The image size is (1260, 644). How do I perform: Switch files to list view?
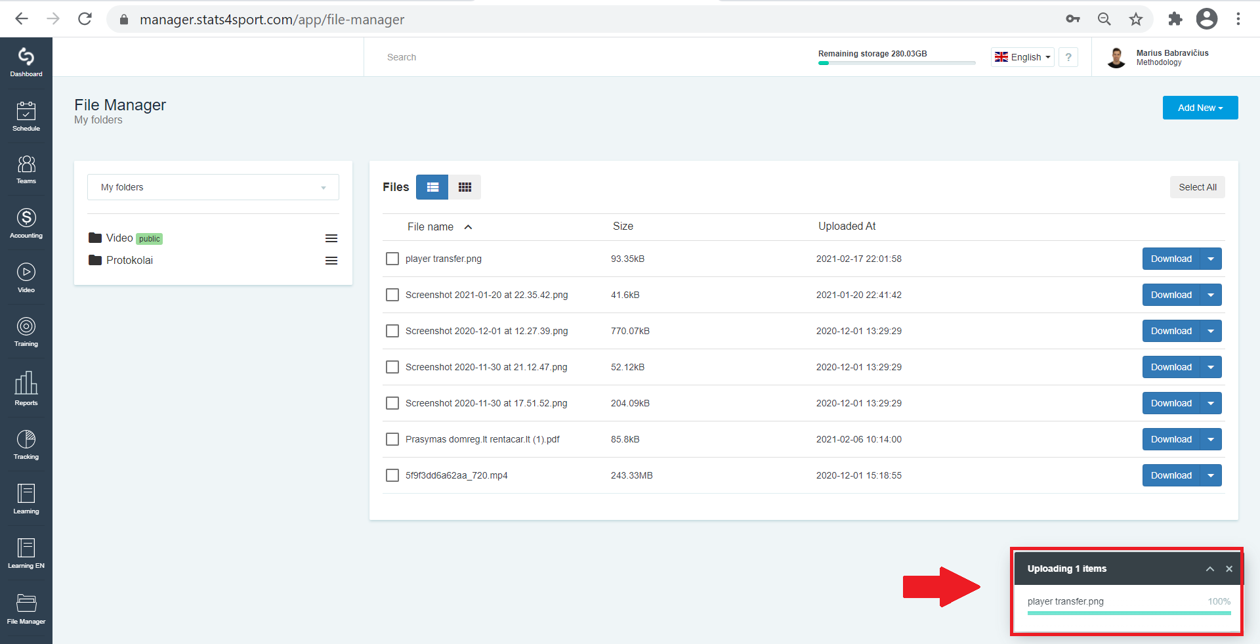[x=432, y=187]
